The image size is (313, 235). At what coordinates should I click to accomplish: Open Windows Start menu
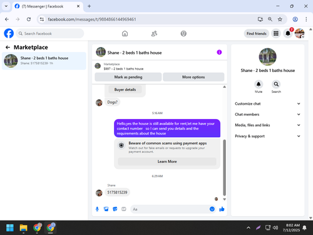10,227
